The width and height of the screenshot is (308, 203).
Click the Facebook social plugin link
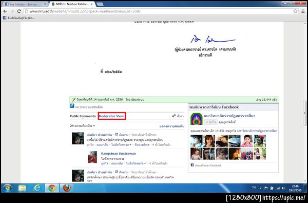208,165
